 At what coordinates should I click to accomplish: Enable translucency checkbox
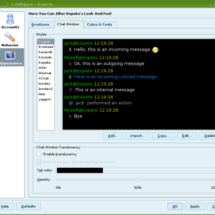pyautogui.click(x=39, y=154)
